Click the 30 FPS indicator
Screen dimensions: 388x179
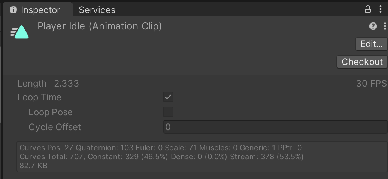tap(371, 84)
